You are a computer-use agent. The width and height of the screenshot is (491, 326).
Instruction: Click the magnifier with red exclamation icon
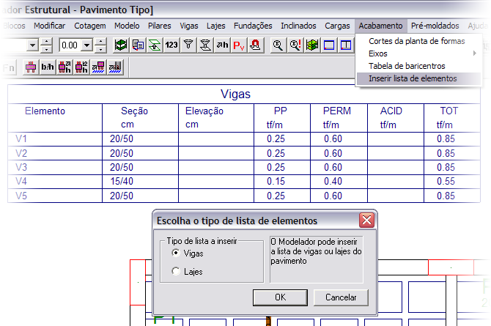tap(295, 45)
